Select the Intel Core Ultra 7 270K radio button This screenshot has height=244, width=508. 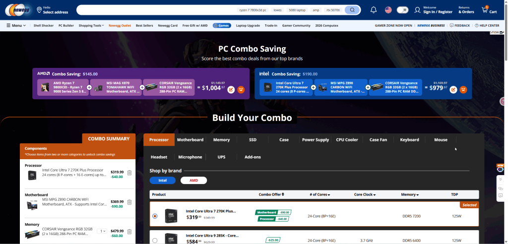tap(155, 216)
